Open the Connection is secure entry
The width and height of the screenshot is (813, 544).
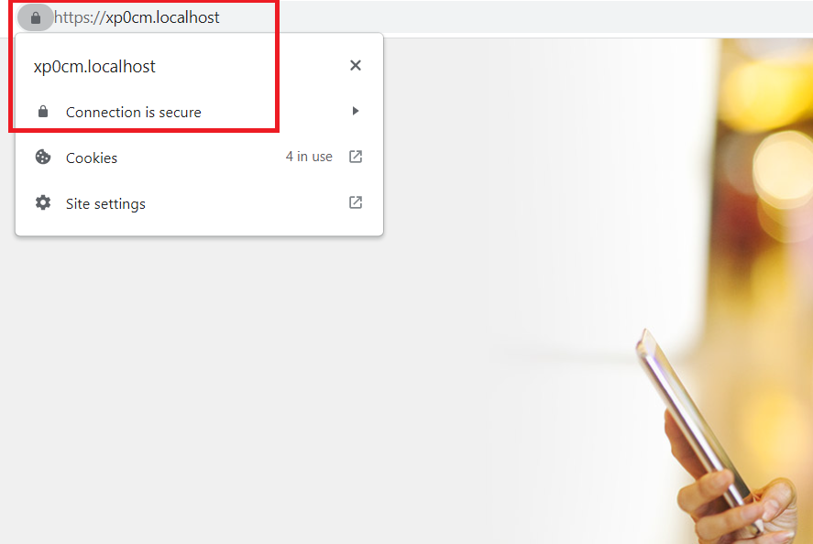pos(199,112)
